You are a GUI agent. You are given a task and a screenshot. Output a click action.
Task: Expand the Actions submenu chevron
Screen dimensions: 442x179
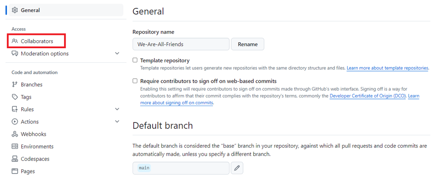pyautogui.click(x=117, y=122)
